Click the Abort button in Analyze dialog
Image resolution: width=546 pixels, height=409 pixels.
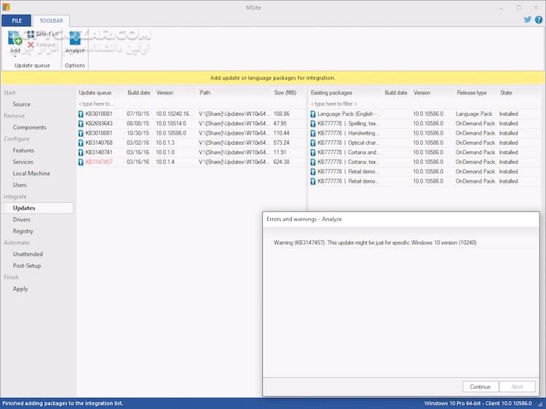click(517, 387)
